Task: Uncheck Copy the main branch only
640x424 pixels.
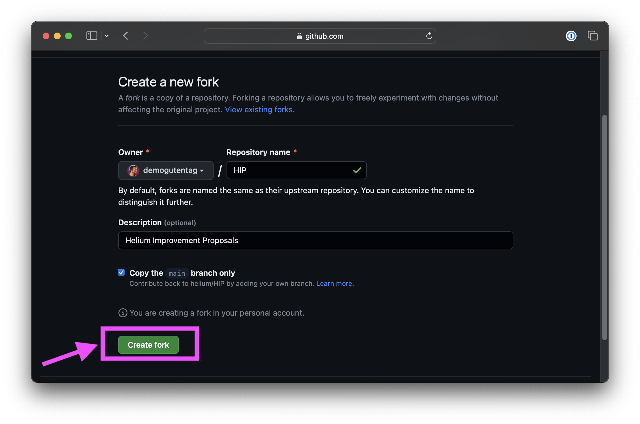Action: pos(121,273)
